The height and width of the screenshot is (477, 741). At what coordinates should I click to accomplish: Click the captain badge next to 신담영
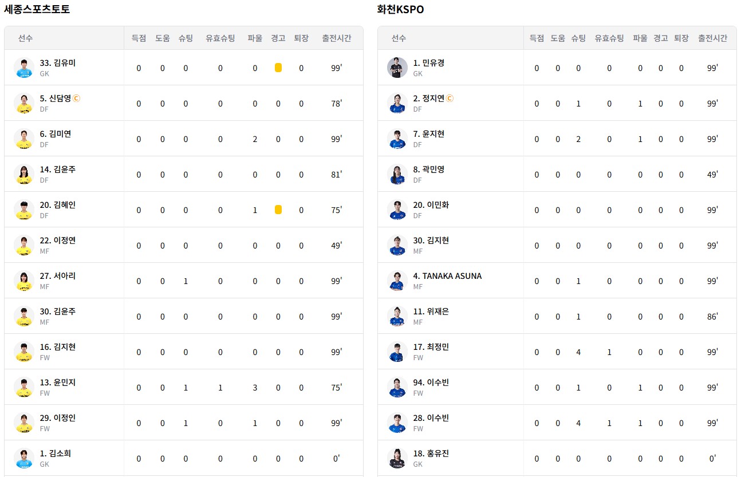[x=77, y=98]
